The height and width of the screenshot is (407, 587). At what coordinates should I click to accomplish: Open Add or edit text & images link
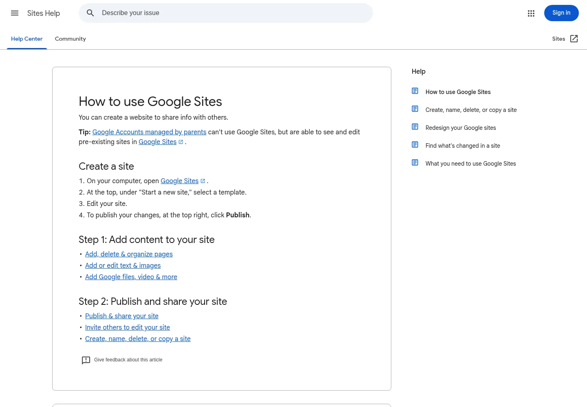(x=123, y=265)
